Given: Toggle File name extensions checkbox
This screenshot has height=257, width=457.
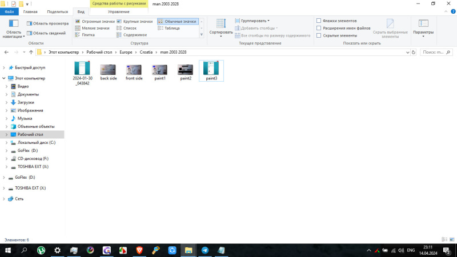Looking at the screenshot, I should click(x=319, y=28).
